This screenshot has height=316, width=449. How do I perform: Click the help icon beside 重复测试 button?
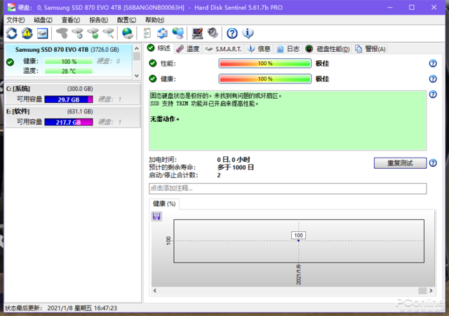click(433, 163)
